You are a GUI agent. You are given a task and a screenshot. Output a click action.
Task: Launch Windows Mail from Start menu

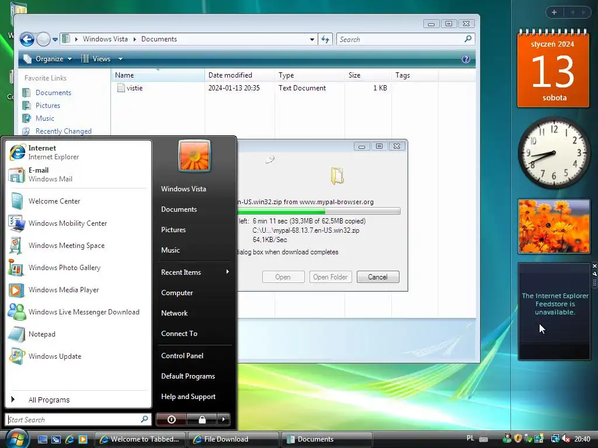point(78,174)
